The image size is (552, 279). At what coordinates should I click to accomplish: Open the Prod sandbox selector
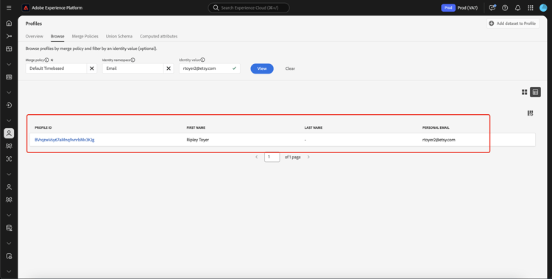click(459, 8)
